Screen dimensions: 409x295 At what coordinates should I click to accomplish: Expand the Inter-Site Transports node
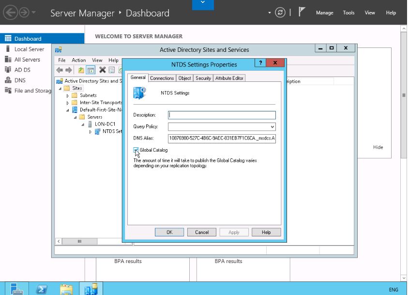coord(68,103)
